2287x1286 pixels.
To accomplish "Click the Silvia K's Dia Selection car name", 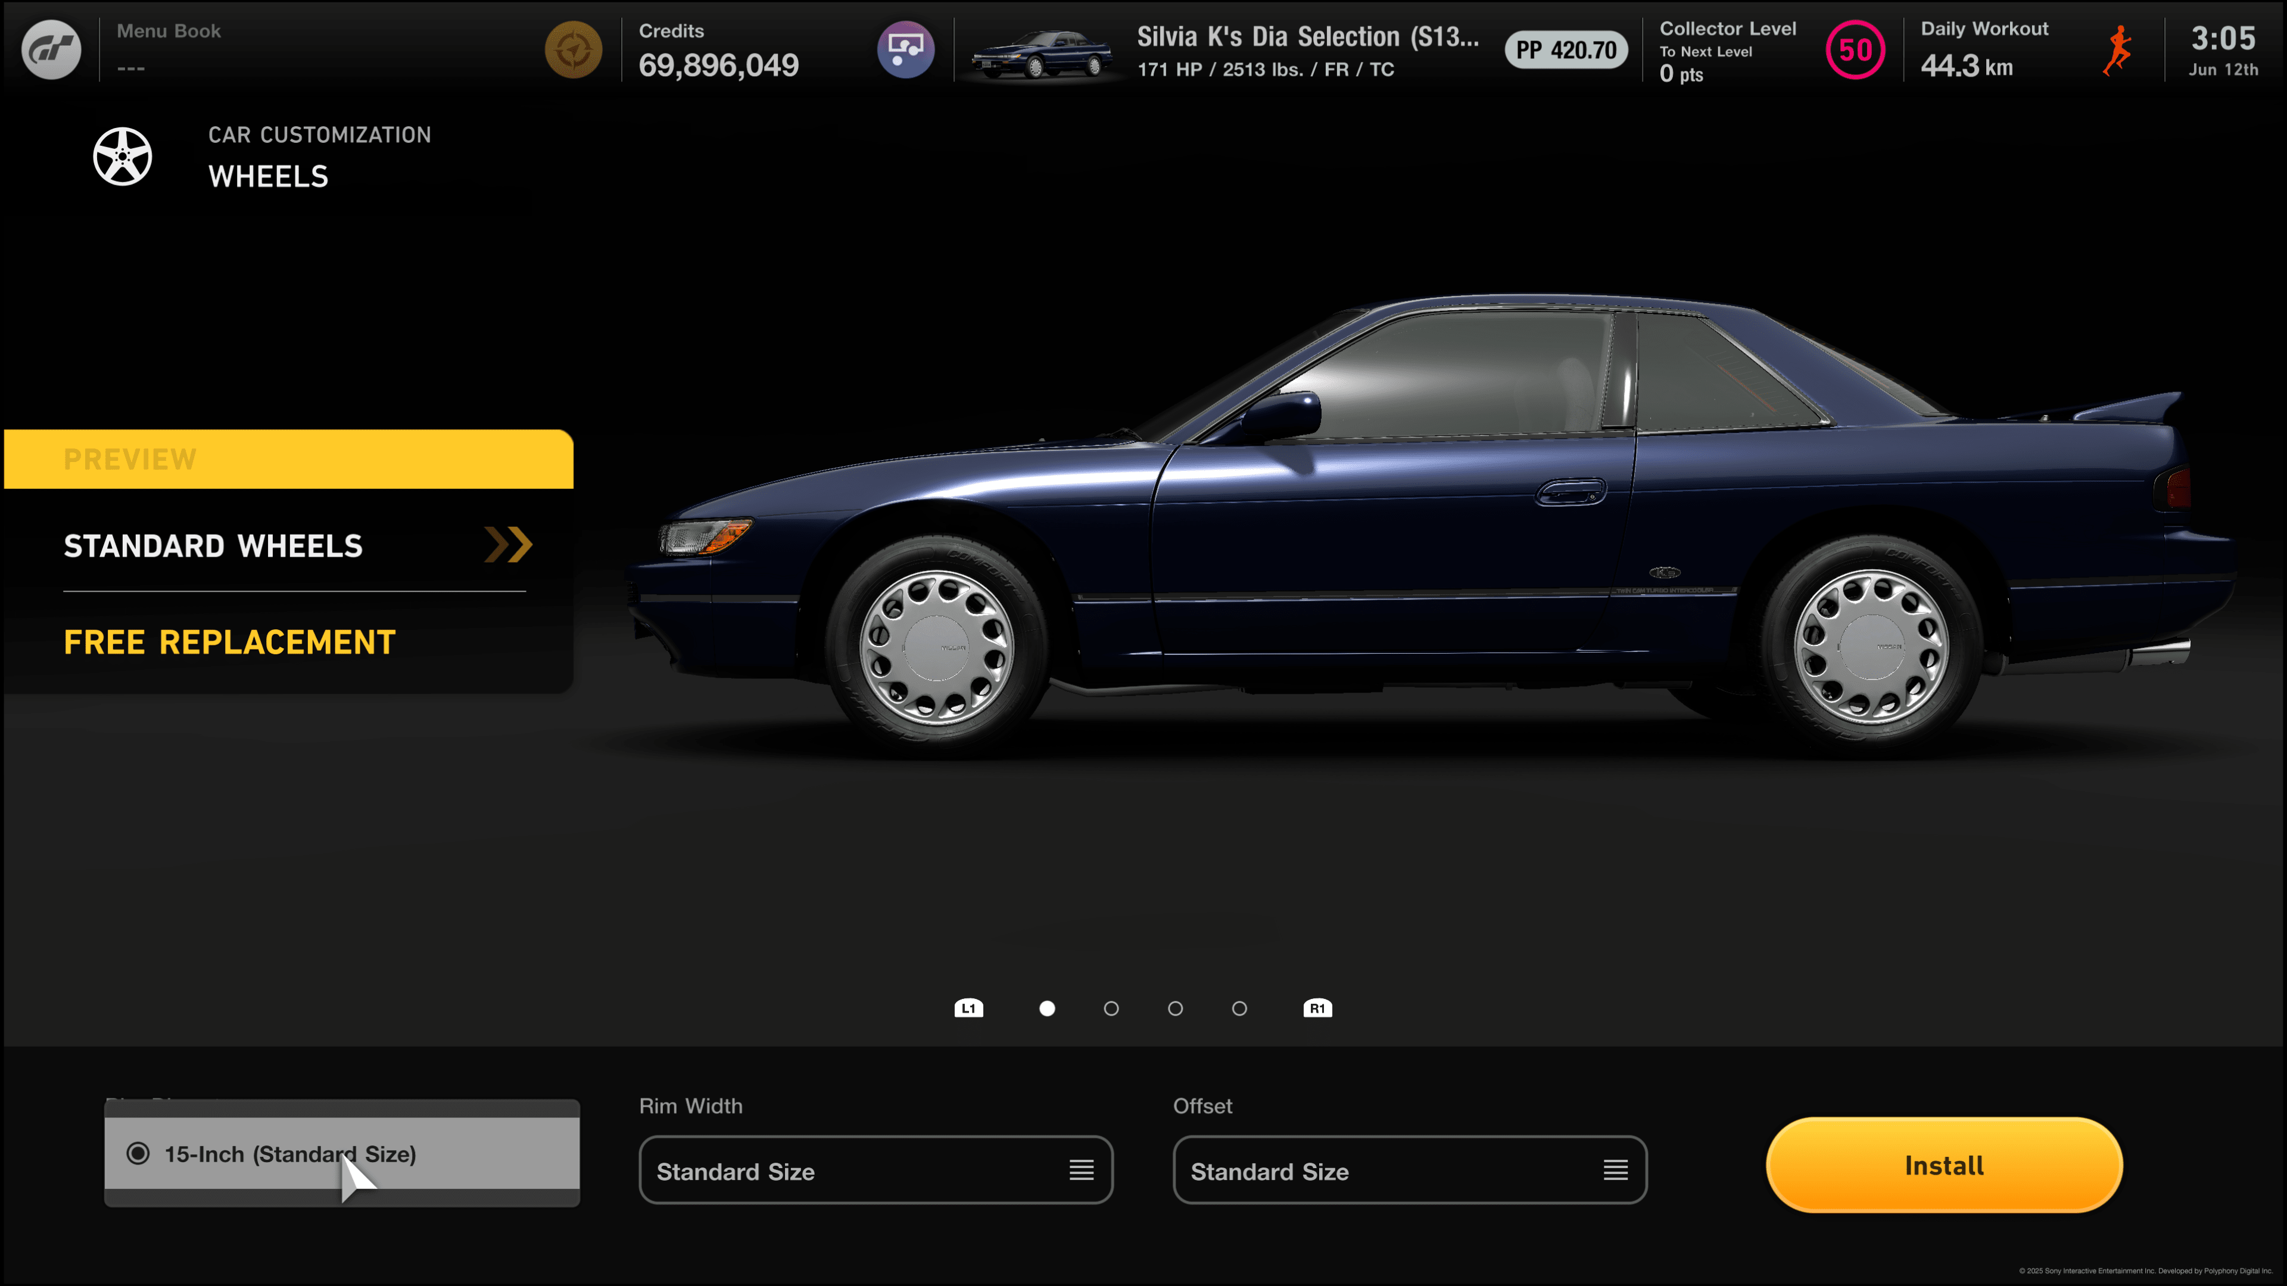I will point(1308,36).
